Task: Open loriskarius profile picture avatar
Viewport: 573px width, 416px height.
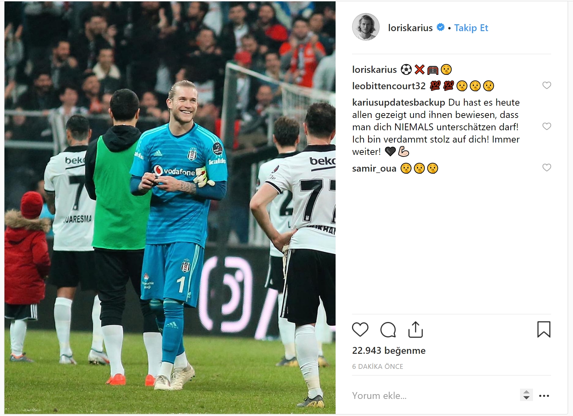Action: (x=366, y=27)
